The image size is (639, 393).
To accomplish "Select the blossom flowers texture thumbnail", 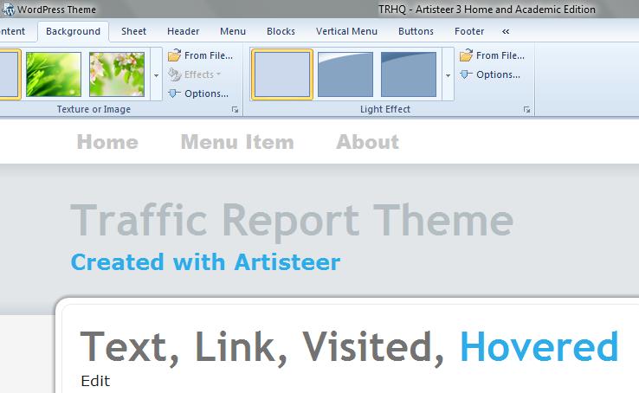I will coord(117,74).
